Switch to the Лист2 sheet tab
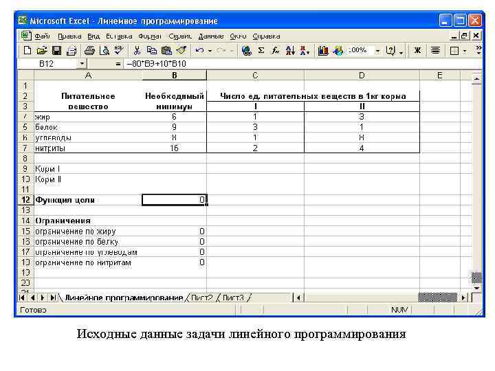 [x=201, y=297]
